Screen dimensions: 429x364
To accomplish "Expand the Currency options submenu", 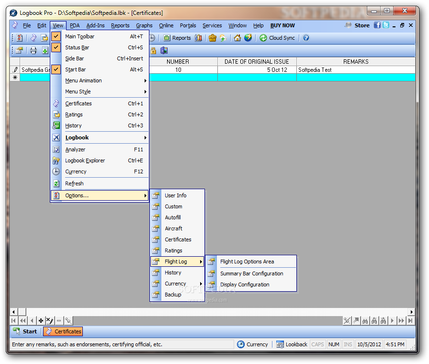I will pyautogui.click(x=177, y=284).
